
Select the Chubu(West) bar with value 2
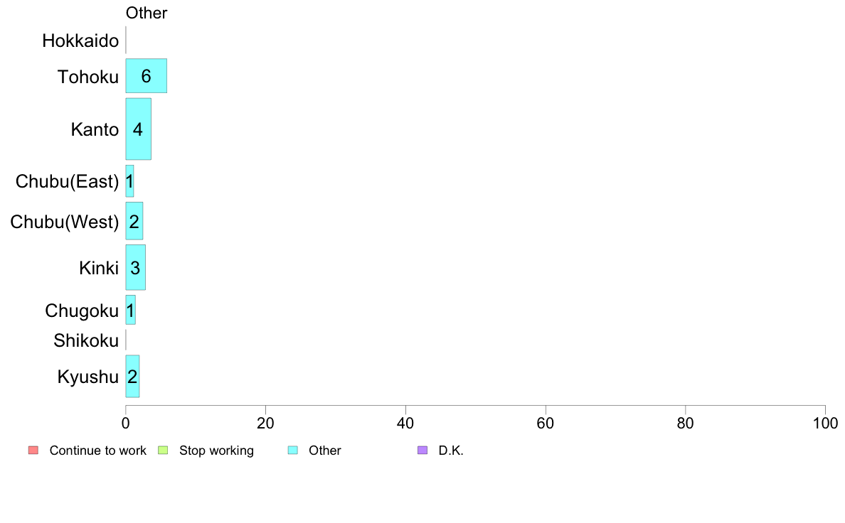pos(134,221)
